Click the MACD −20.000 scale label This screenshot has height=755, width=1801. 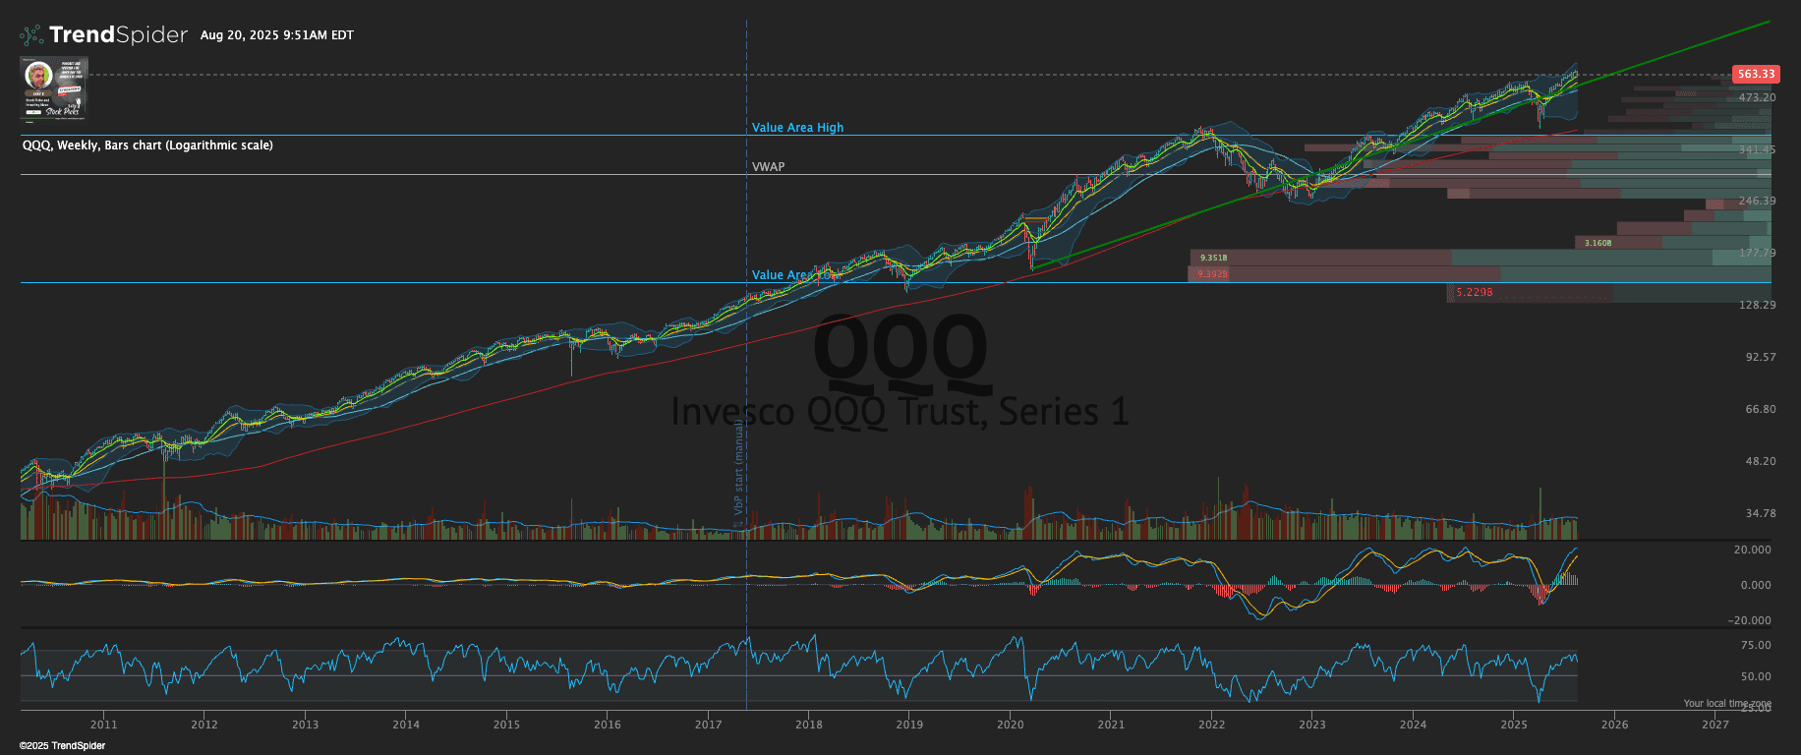pyautogui.click(x=1750, y=620)
